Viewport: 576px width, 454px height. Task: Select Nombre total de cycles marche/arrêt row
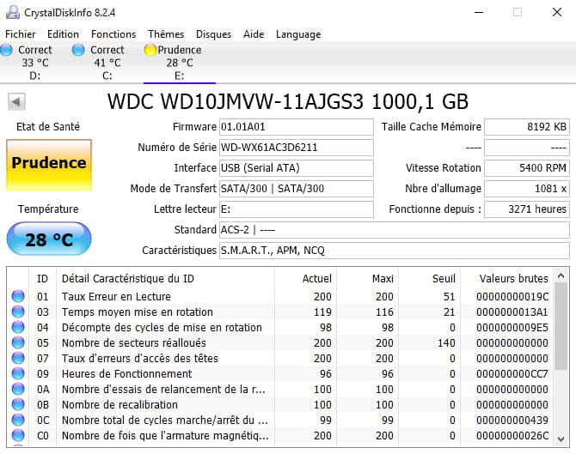tap(280, 420)
